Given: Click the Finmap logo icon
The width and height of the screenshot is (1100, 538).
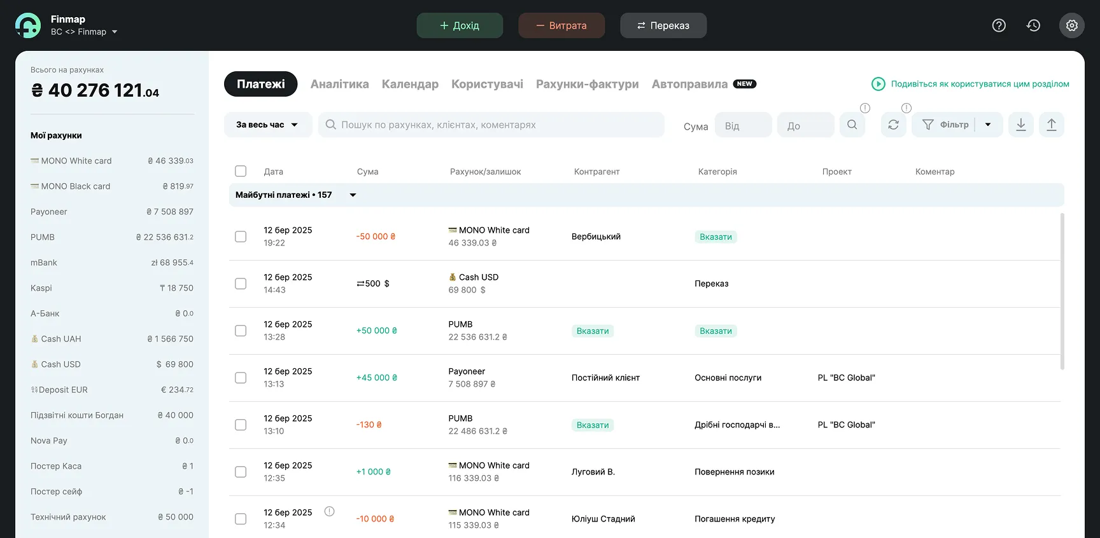Looking at the screenshot, I should 28,25.
